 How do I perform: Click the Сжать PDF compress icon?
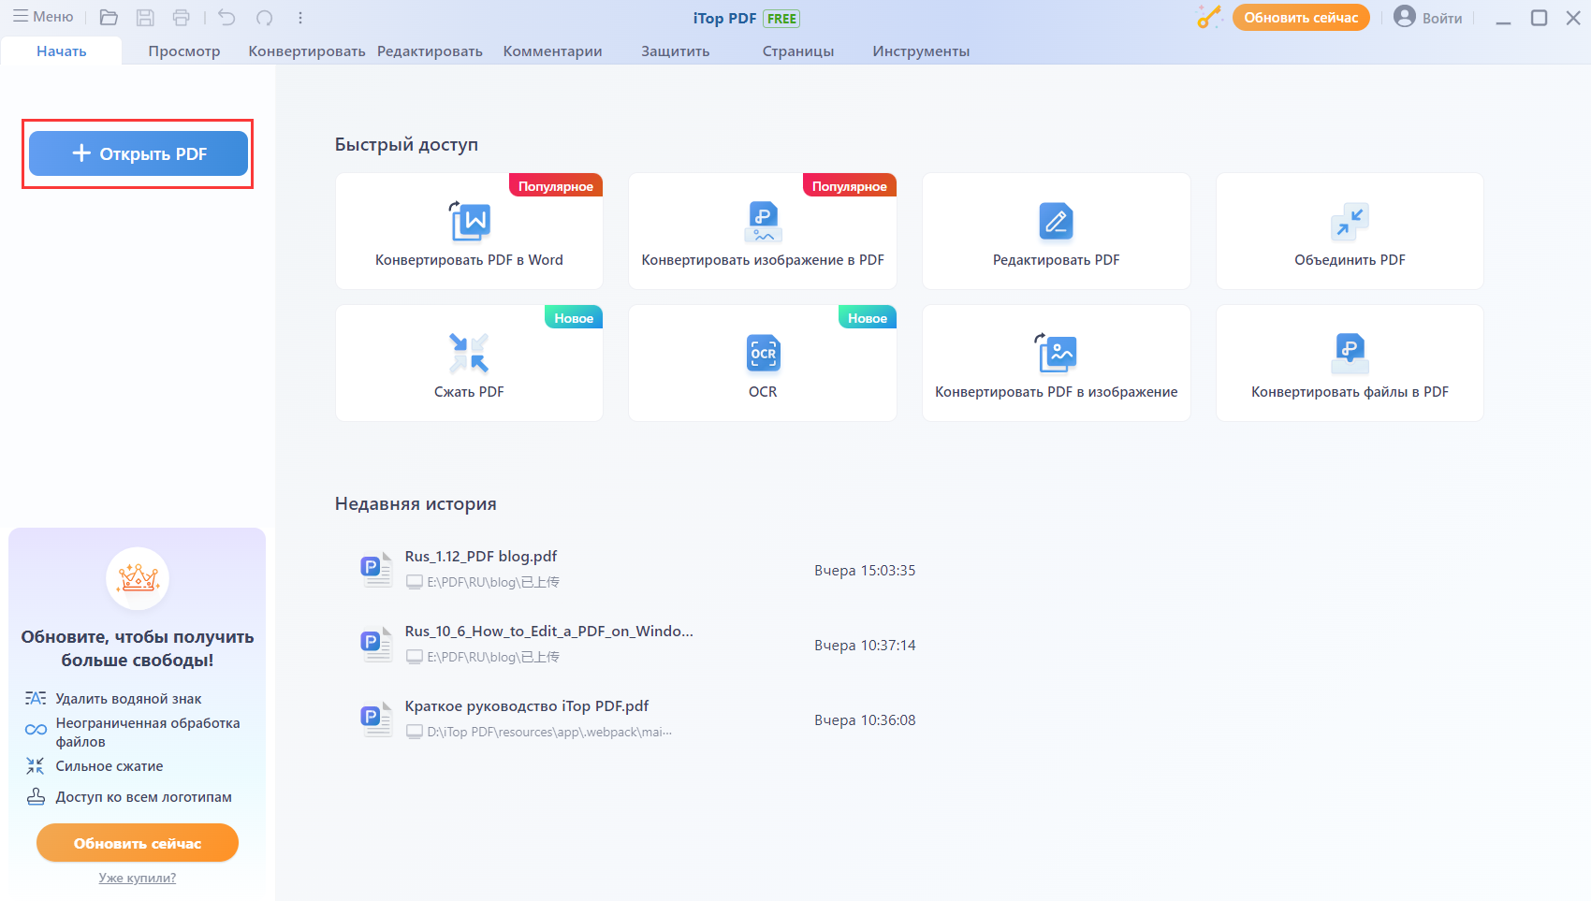(469, 354)
